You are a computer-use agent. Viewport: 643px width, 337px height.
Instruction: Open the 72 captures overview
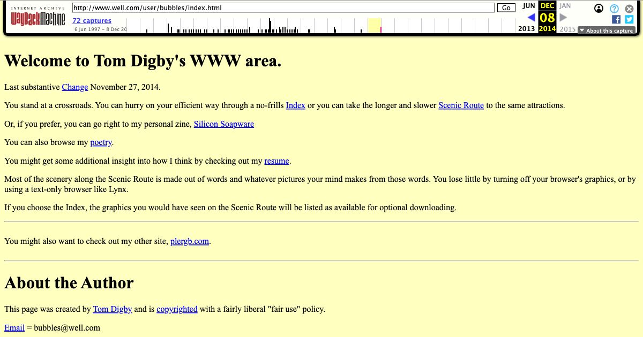92,20
